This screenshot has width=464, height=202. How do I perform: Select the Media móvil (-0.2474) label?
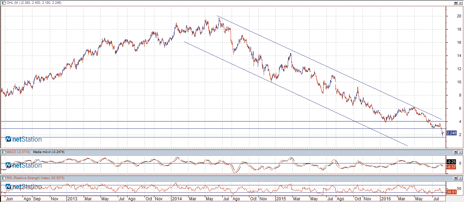pos(49,152)
